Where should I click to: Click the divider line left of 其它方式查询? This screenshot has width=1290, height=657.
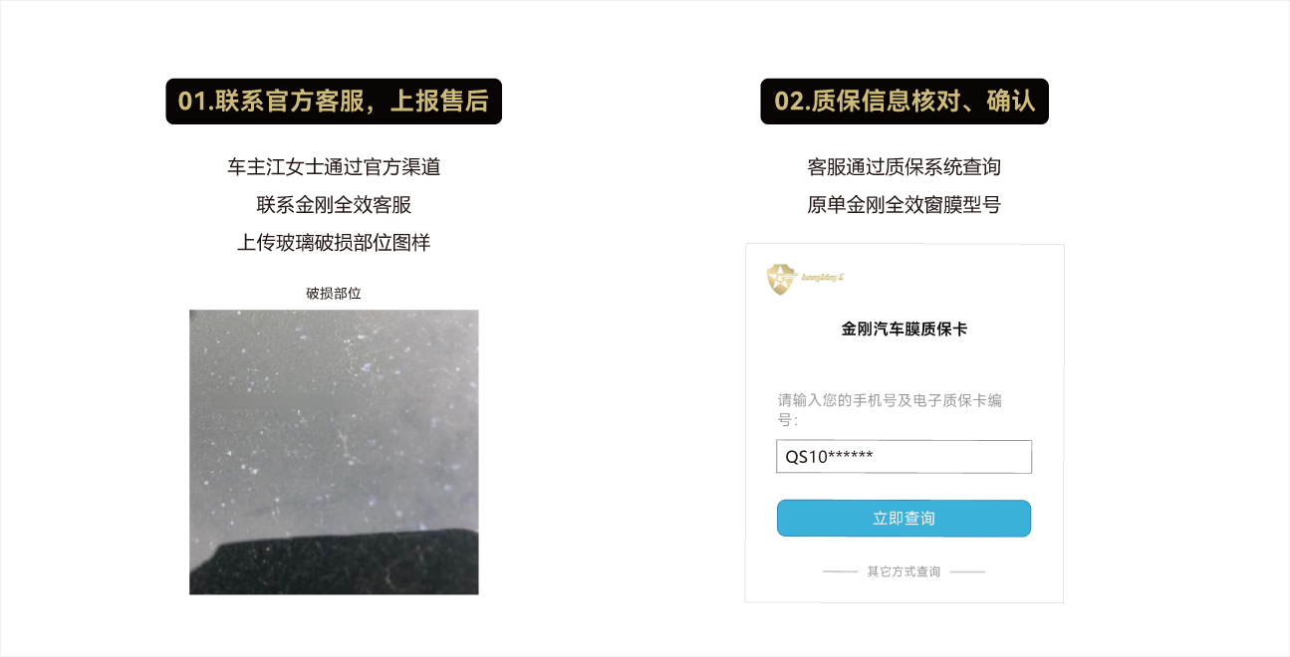click(x=841, y=572)
